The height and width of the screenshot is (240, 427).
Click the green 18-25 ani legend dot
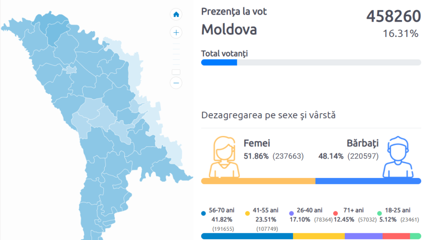coord(379,213)
